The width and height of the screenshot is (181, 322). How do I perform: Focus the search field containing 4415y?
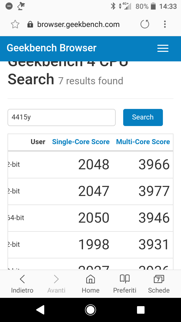(x=62, y=117)
